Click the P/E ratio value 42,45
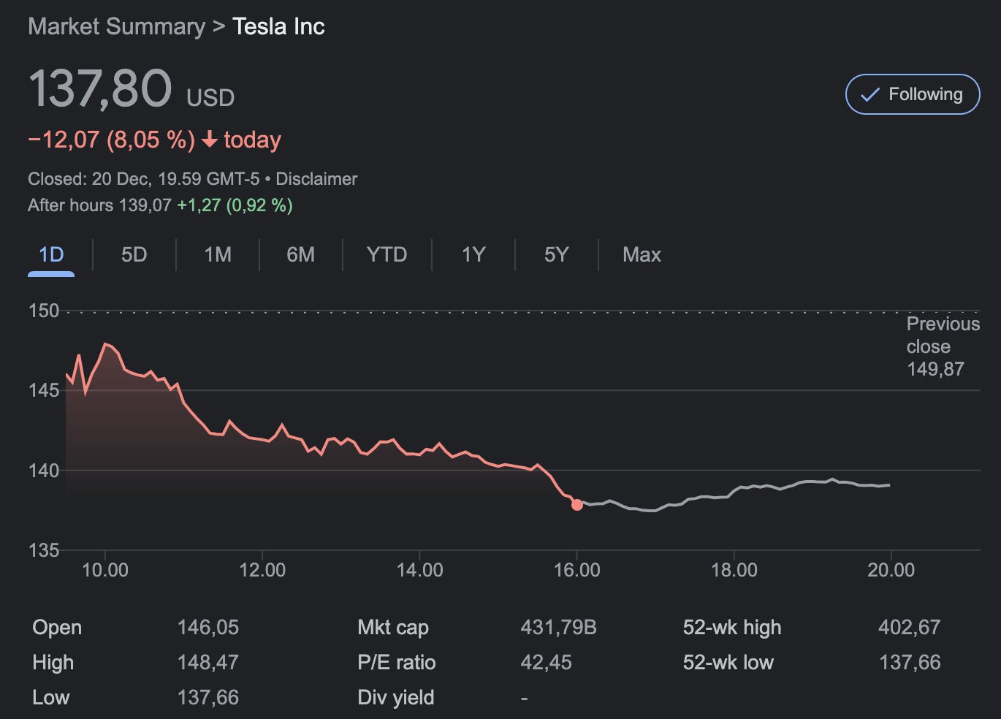 (546, 662)
